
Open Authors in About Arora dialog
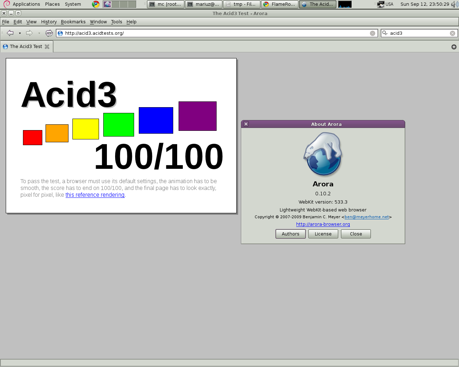290,234
